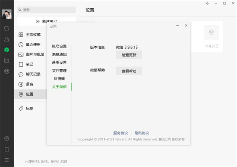Click the 查看帮助 button

[x=129, y=71]
